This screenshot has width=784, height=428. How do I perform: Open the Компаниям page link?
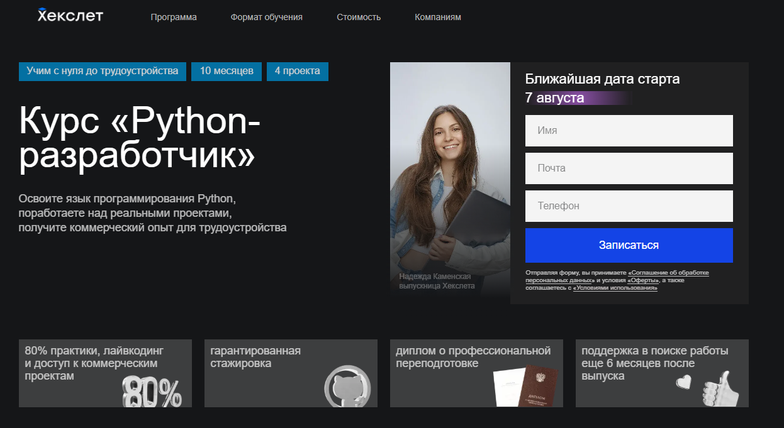[x=438, y=17]
